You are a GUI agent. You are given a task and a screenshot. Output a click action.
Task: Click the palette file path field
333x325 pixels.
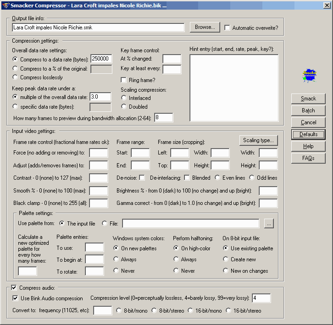coord(191,224)
